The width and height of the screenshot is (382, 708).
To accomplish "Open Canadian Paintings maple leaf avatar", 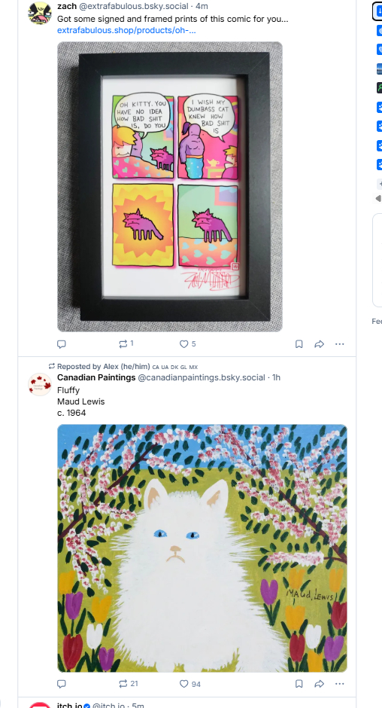I will (40, 385).
